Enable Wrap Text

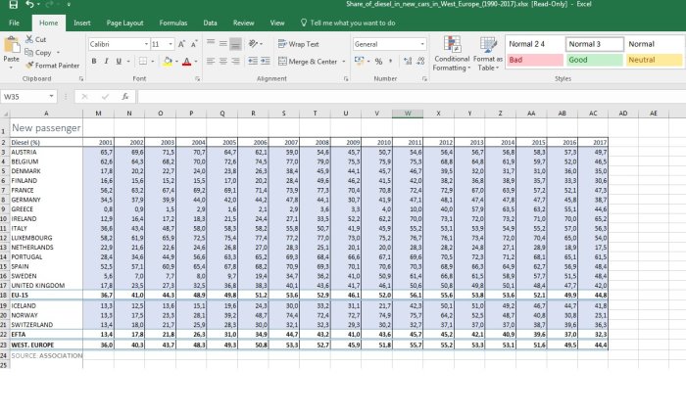click(299, 44)
